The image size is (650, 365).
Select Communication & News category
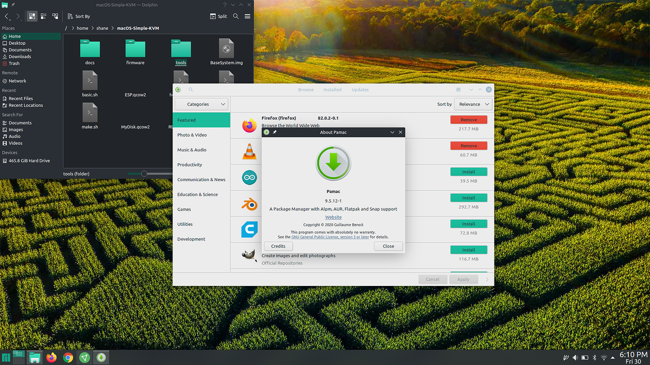click(202, 180)
